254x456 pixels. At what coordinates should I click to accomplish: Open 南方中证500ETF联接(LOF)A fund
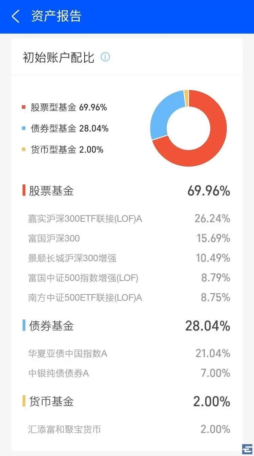[85, 297]
